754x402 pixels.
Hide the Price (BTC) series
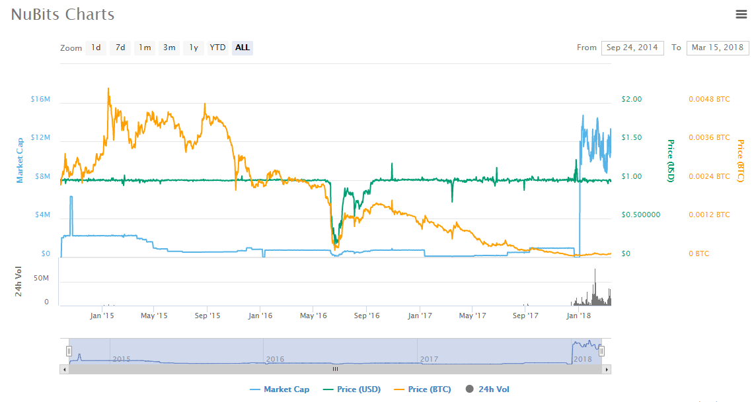point(422,389)
